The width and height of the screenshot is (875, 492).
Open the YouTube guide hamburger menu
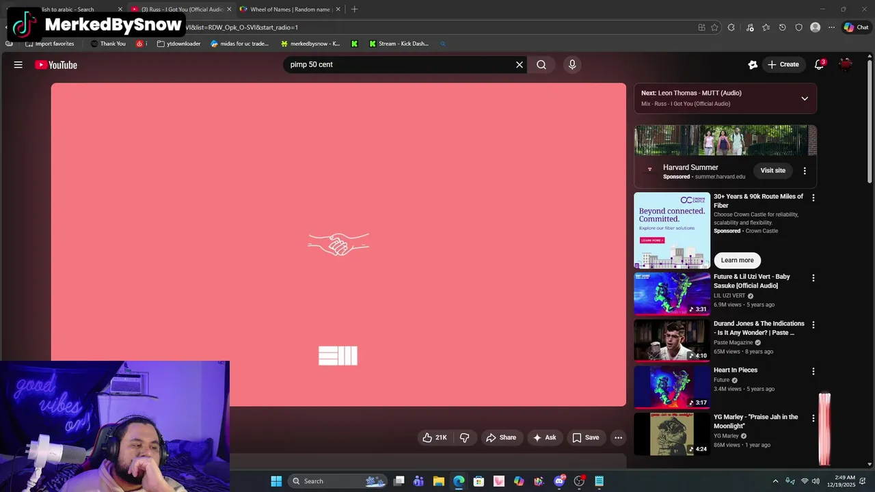point(18,65)
